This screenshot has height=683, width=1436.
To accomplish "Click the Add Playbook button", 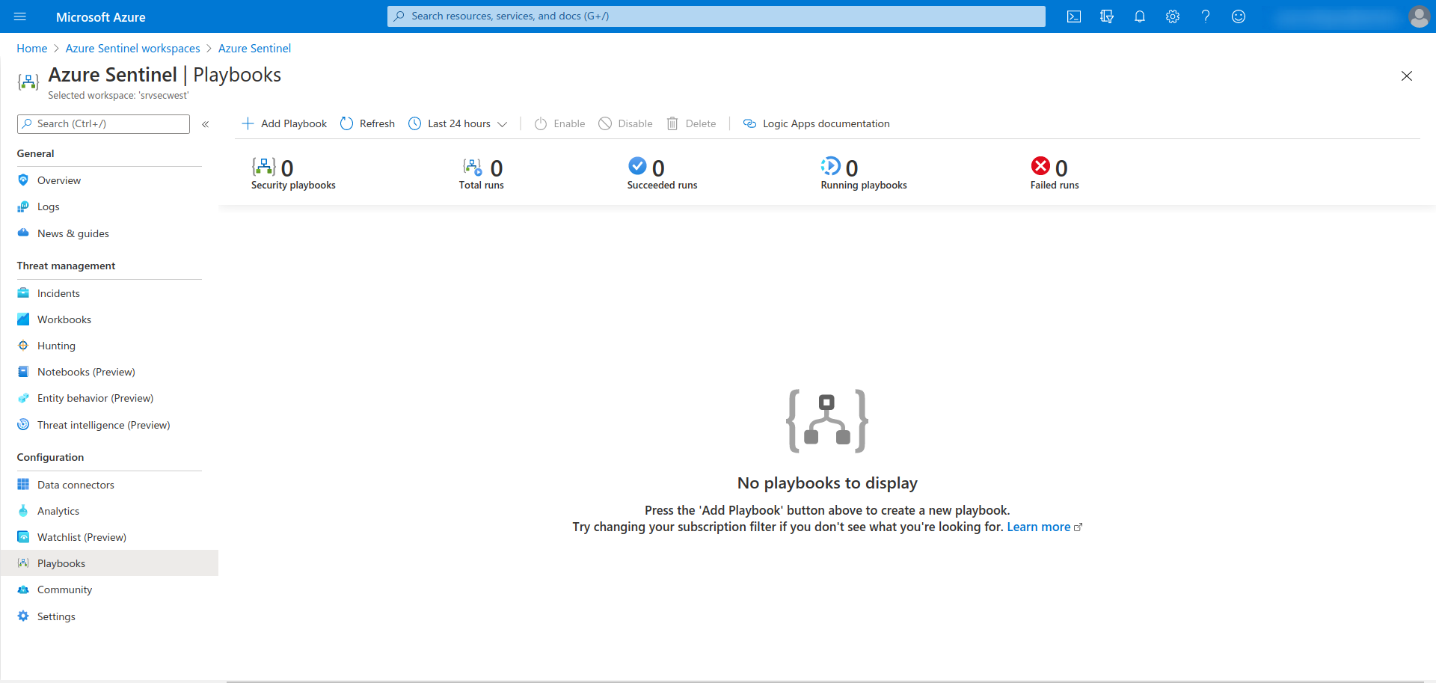I will pos(284,124).
